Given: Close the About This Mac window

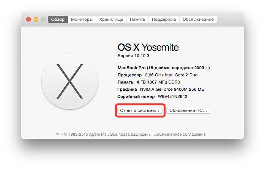Looking at the screenshot, I should (x=28, y=19).
